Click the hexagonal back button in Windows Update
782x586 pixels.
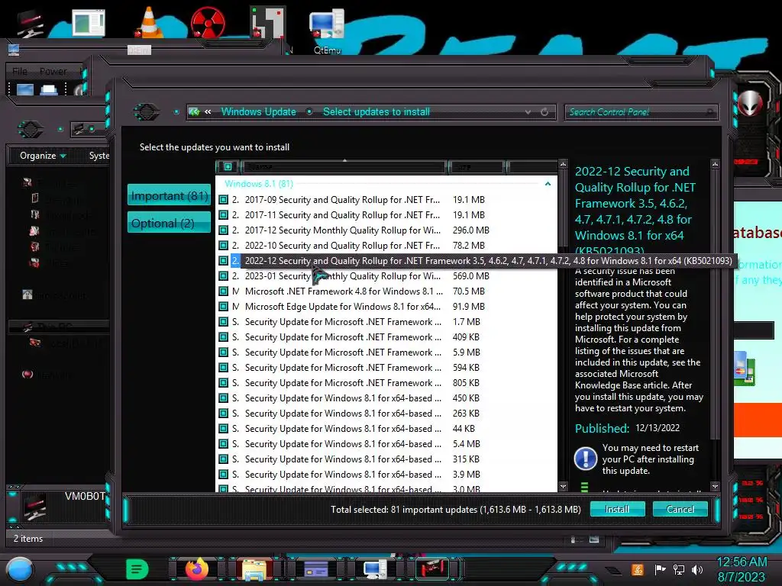pos(146,111)
